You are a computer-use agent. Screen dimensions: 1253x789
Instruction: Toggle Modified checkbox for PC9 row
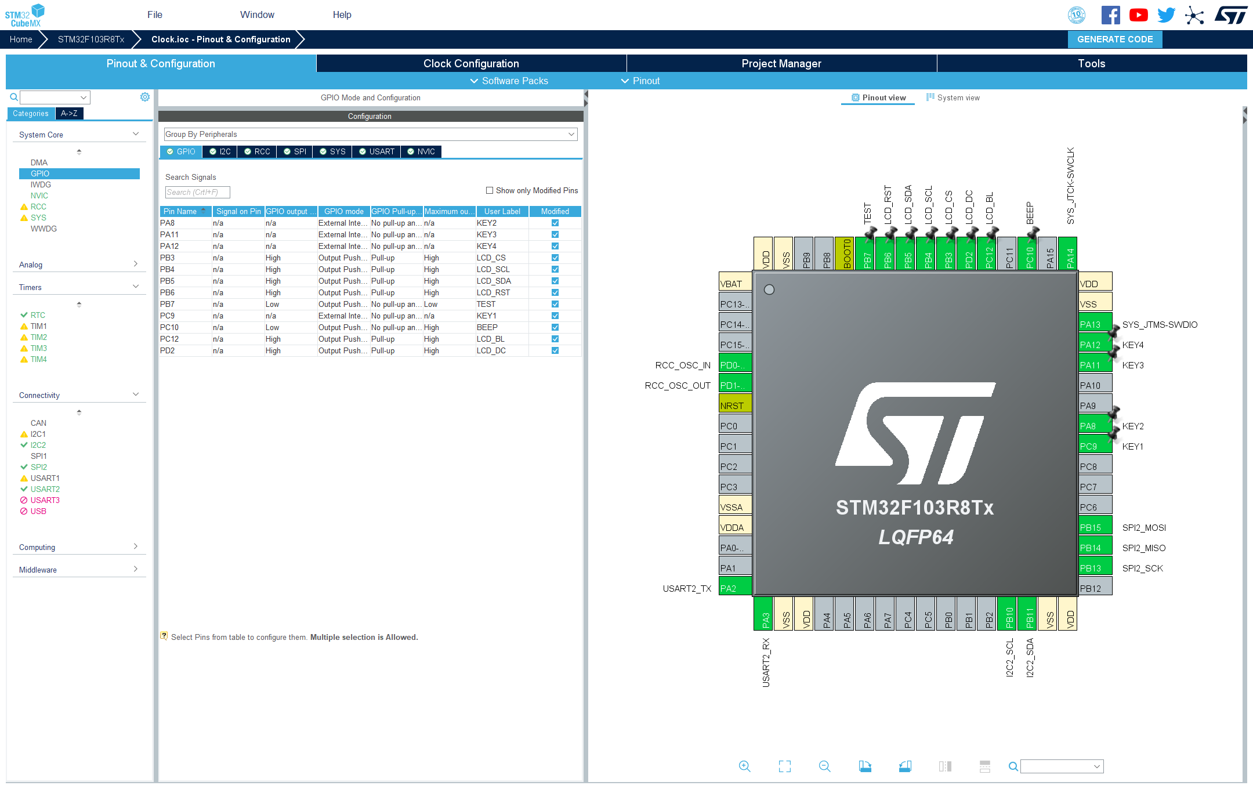[x=555, y=316]
